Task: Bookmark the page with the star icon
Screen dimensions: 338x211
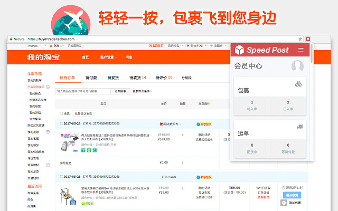Action: click(300, 39)
